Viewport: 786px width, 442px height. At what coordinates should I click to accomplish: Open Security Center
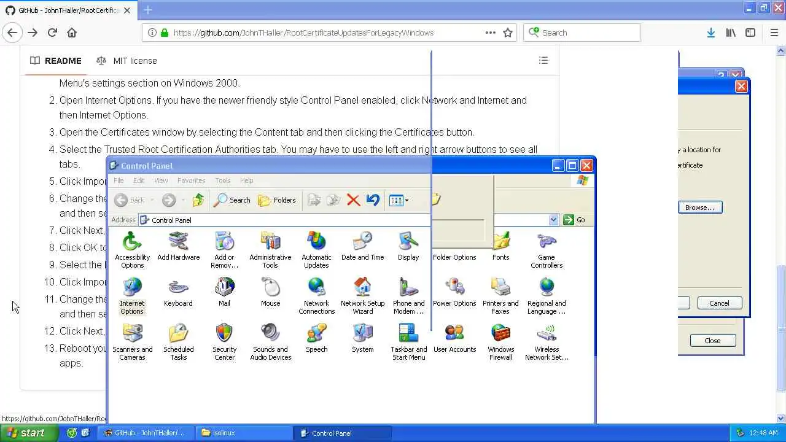[x=224, y=342]
